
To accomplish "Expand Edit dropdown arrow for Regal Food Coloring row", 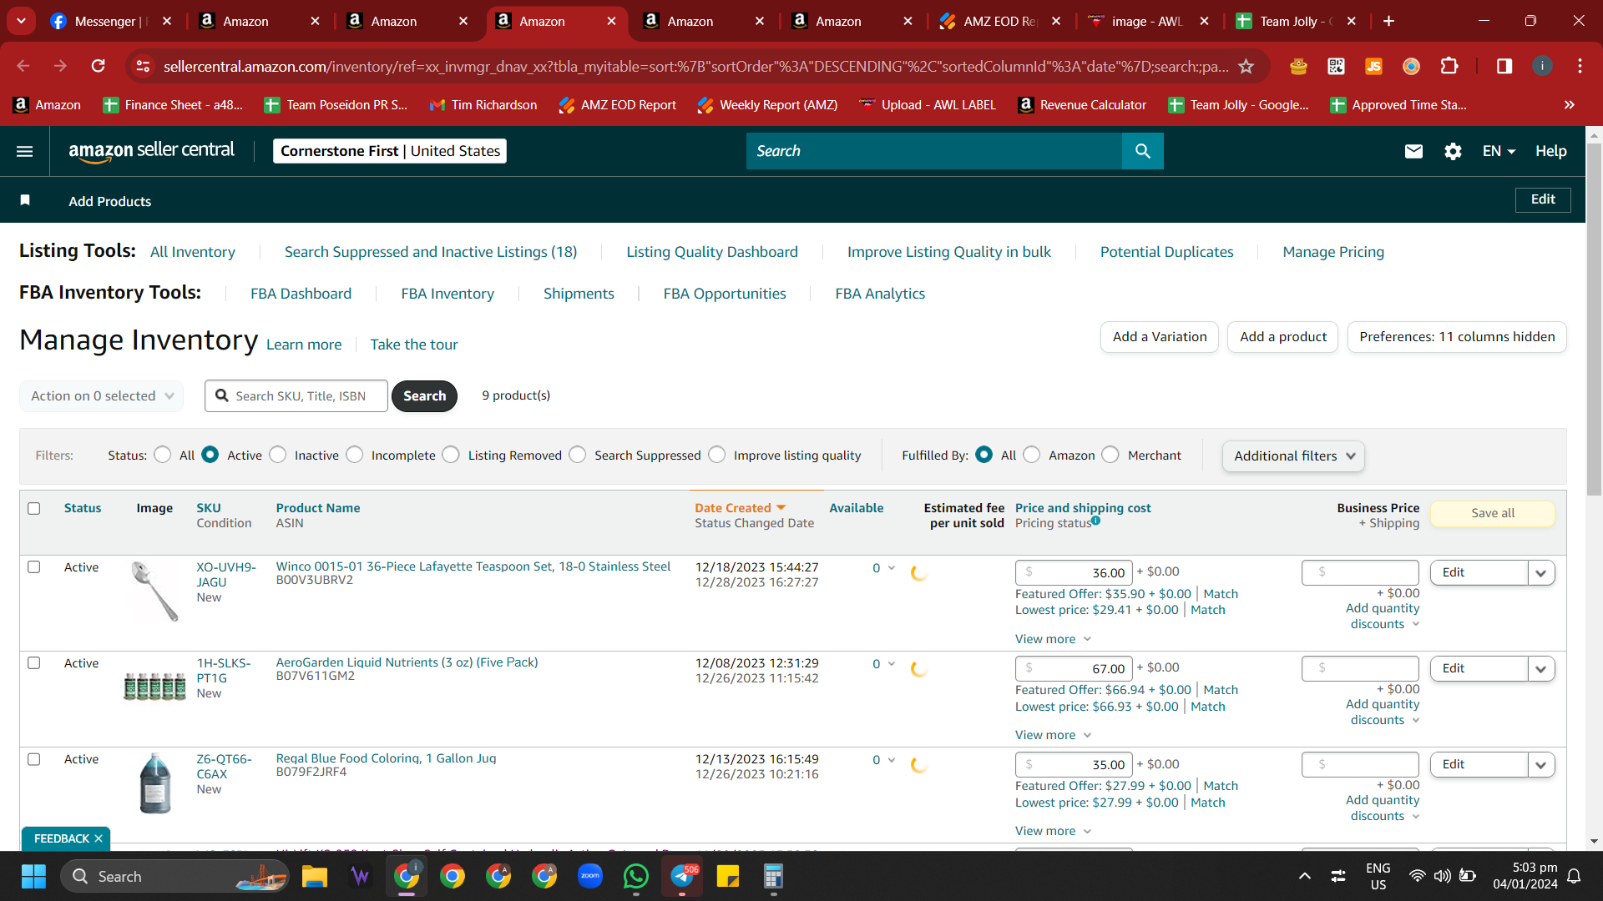I will click(1541, 765).
